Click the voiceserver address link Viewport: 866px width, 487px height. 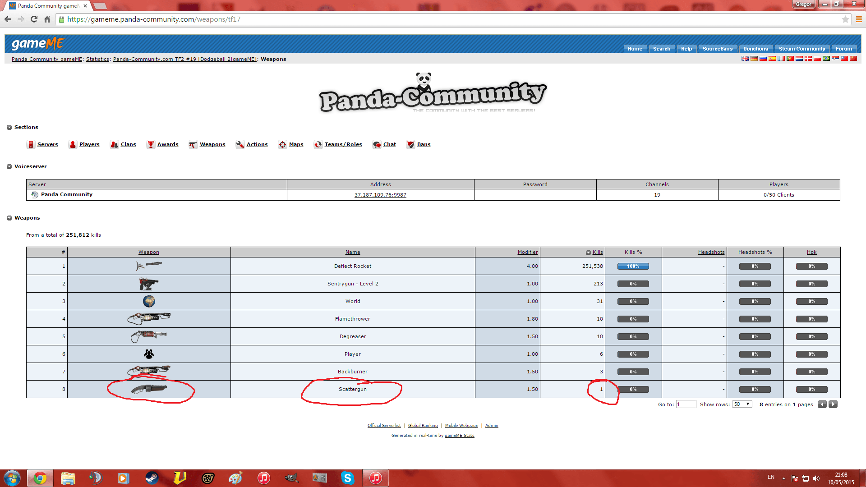click(x=380, y=195)
